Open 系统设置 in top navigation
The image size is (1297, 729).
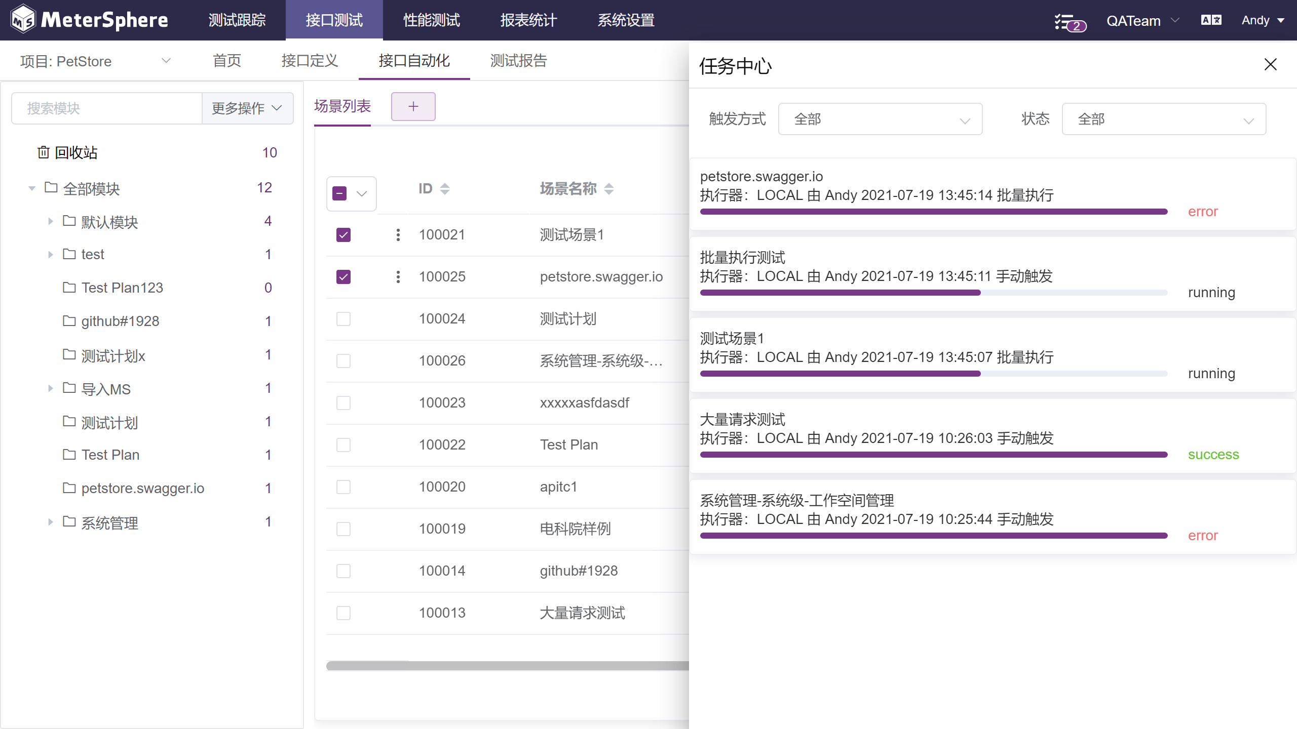tap(626, 20)
